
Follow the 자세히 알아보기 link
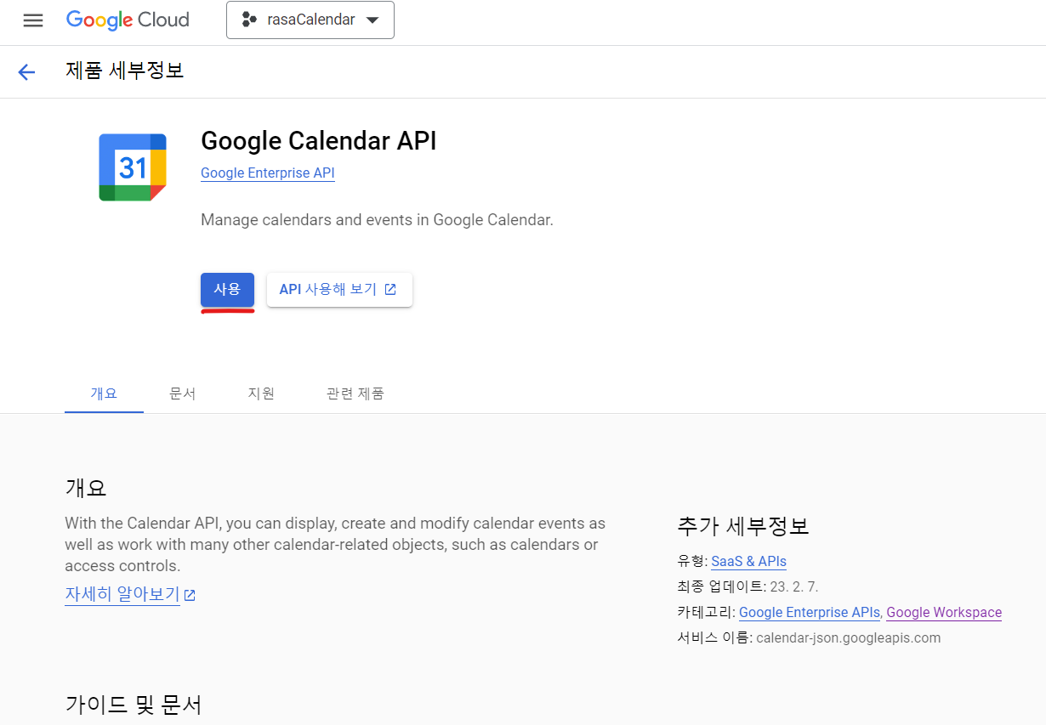pyautogui.click(x=122, y=594)
